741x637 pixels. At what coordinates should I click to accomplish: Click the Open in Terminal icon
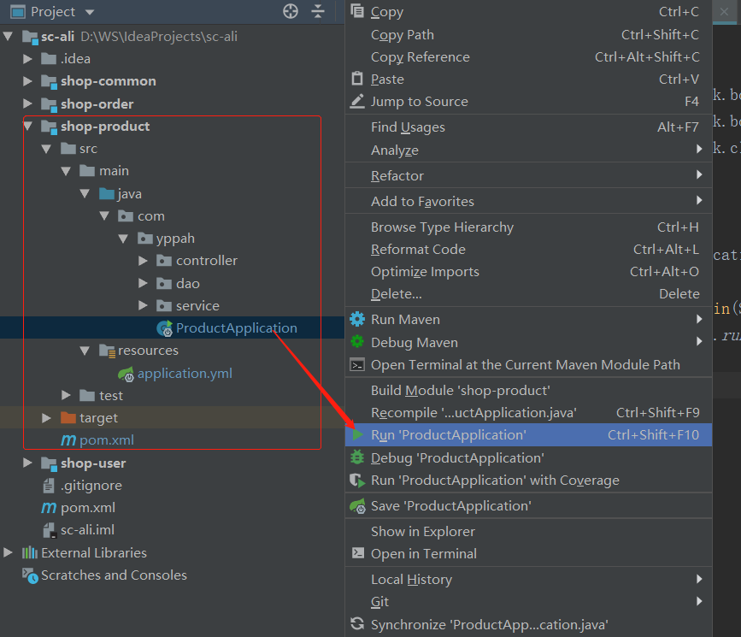358,553
